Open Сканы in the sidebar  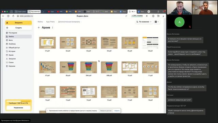point(11,62)
